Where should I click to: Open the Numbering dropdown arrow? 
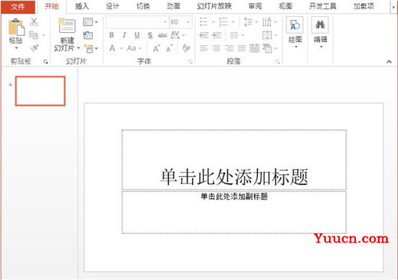pos(233,22)
